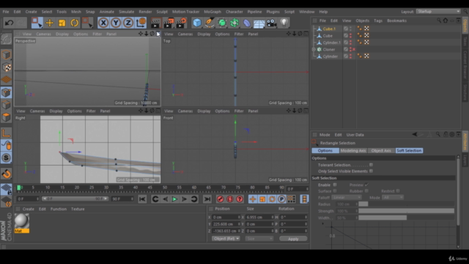The image size is (469, 264).
Task: Click the Solo S icon
Action: (x=7, y=158)
